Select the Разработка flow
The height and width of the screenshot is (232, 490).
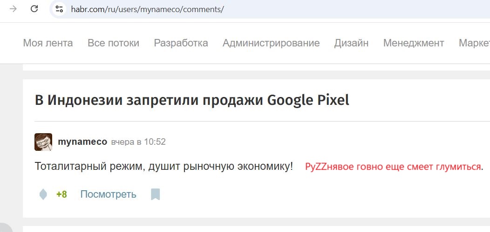(181, 43)
